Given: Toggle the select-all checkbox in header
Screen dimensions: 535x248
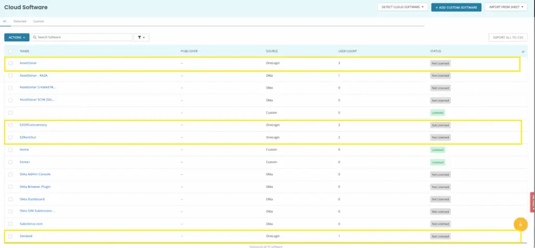Looking at the screenshot, I should tap(10, 51).
